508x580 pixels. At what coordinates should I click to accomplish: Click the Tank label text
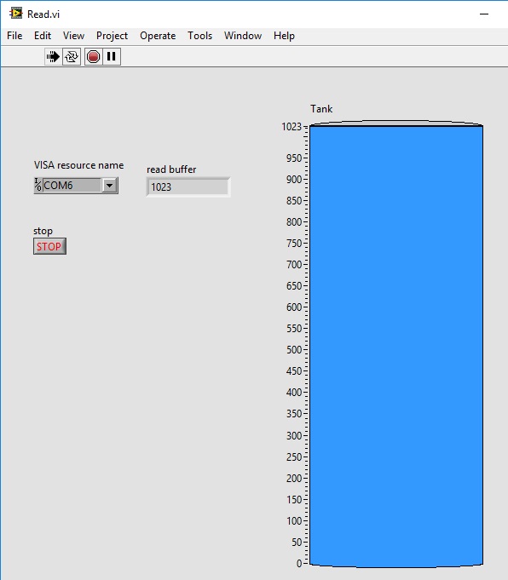click(x=321, y=109)
